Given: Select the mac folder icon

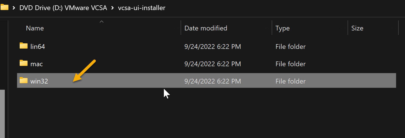Looking at the screenshot, I should coord(24,63).
